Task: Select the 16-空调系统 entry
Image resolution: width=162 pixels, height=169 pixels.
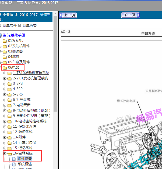Action: (23, 153)
